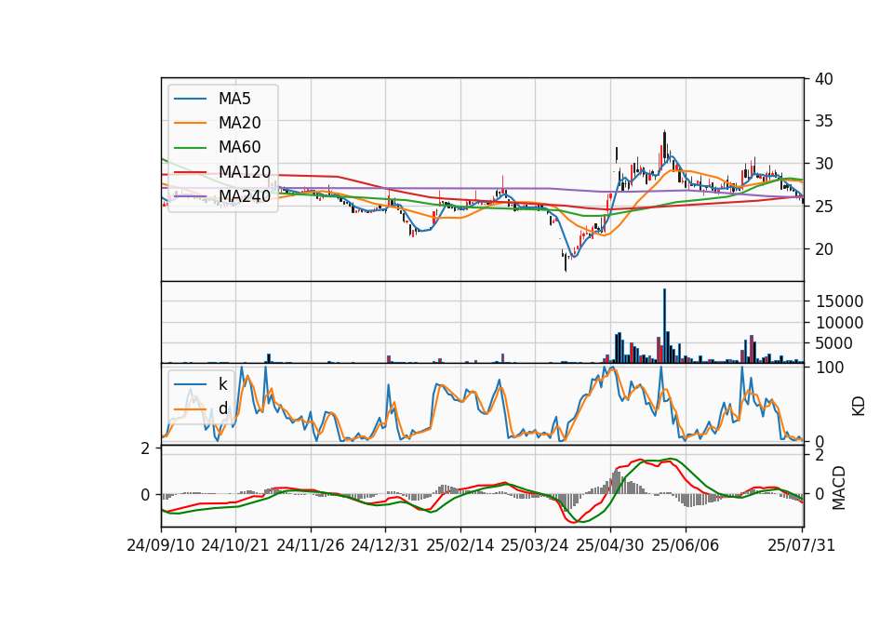Click the 24/11/26 date tick label
The width and height of the screenshot is (893, 642).
point(311,545)
